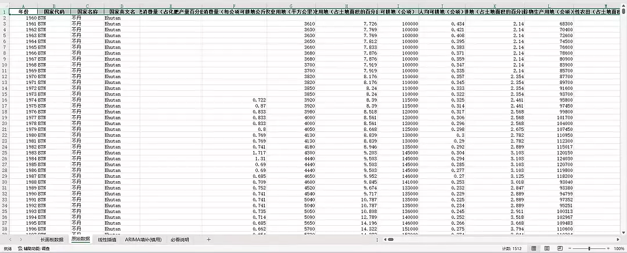The width and height of the screenshot is (627, 253).
Task: Click cell with value 68300
Action: [x=549, y=24]
